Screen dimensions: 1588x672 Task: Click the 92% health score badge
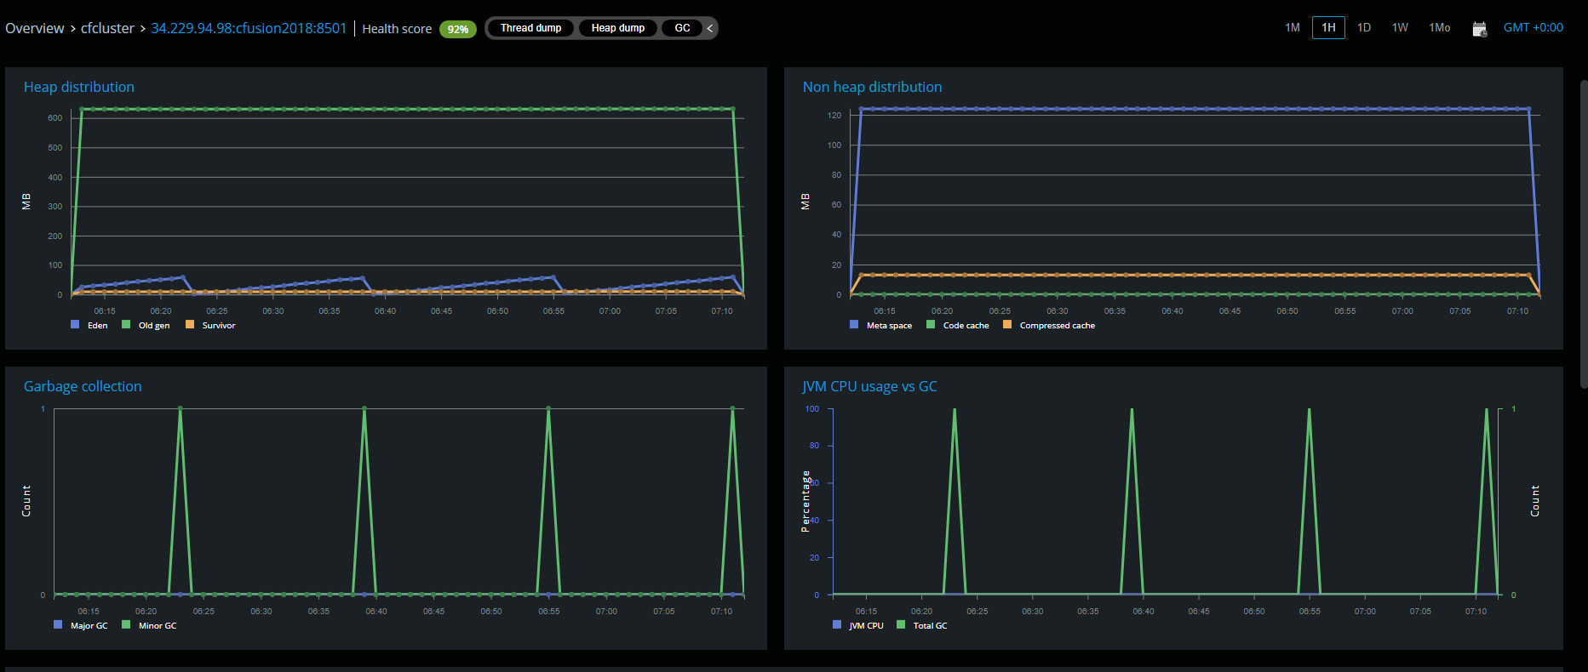(x=457, y=30)
